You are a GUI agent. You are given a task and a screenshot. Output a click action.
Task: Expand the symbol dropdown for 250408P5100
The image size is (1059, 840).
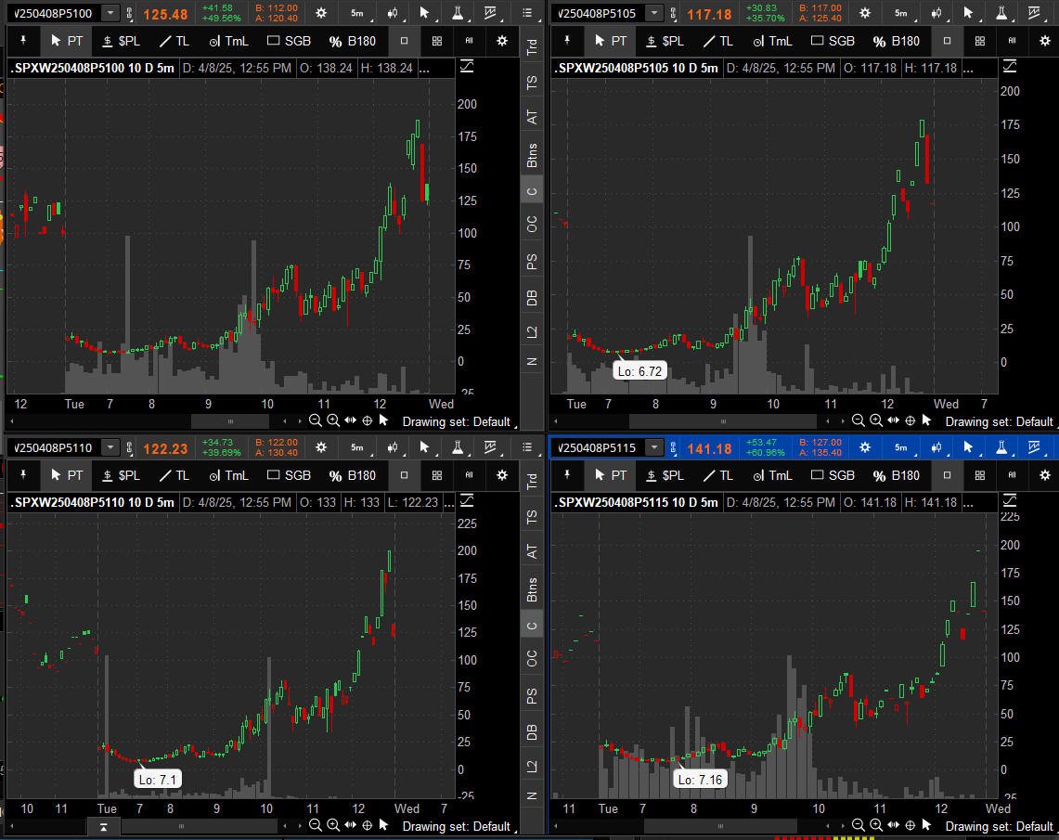coord(110,13)
